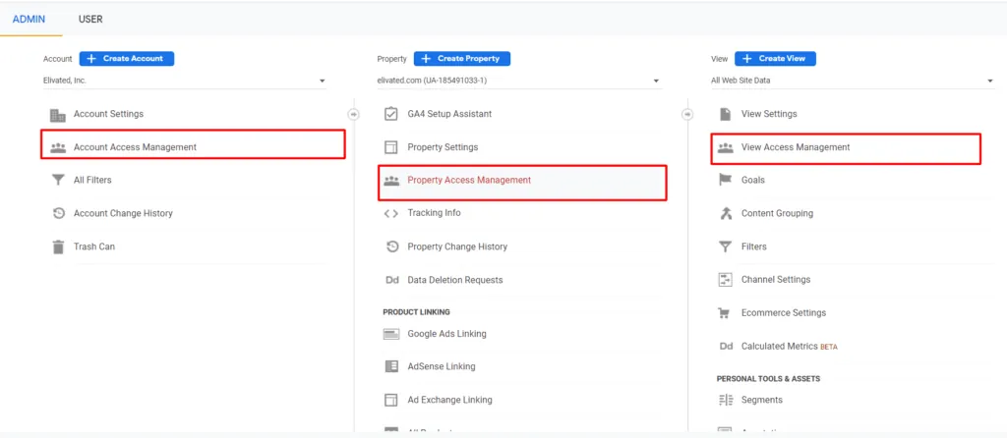
Task: Click the Create View button
Action: click(775, 58)
